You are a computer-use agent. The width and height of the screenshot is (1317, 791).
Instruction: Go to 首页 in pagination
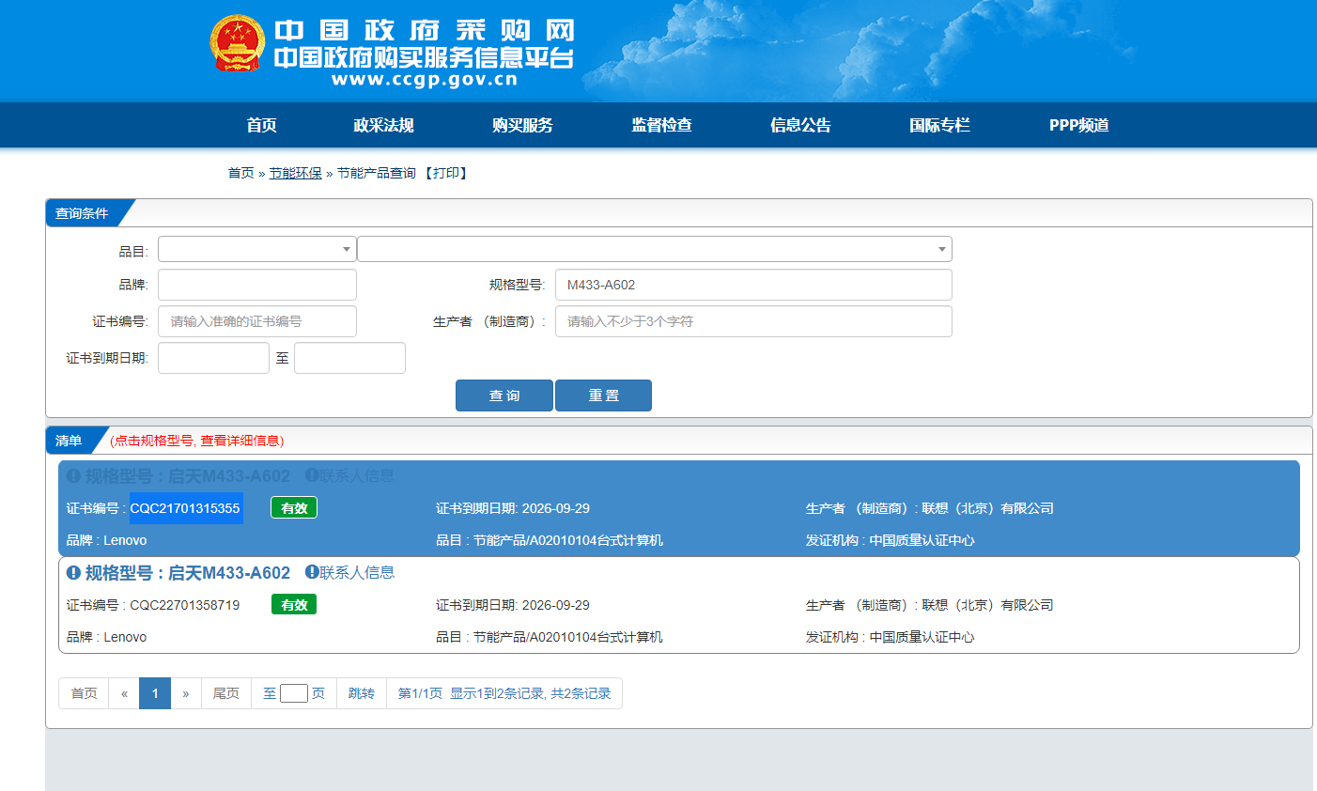(x=84, y=693)
